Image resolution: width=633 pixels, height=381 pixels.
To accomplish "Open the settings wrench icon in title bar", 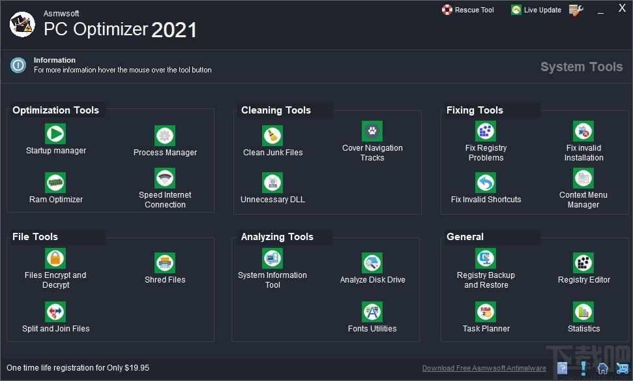I will point(576,10).
